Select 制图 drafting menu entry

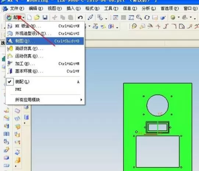[x=45, y=41]
